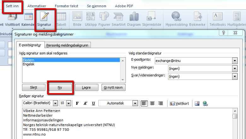Viewport: 246px width, 139px height.
Task: Open the Nye meldinger dropdown
Action: pos(235,69)
